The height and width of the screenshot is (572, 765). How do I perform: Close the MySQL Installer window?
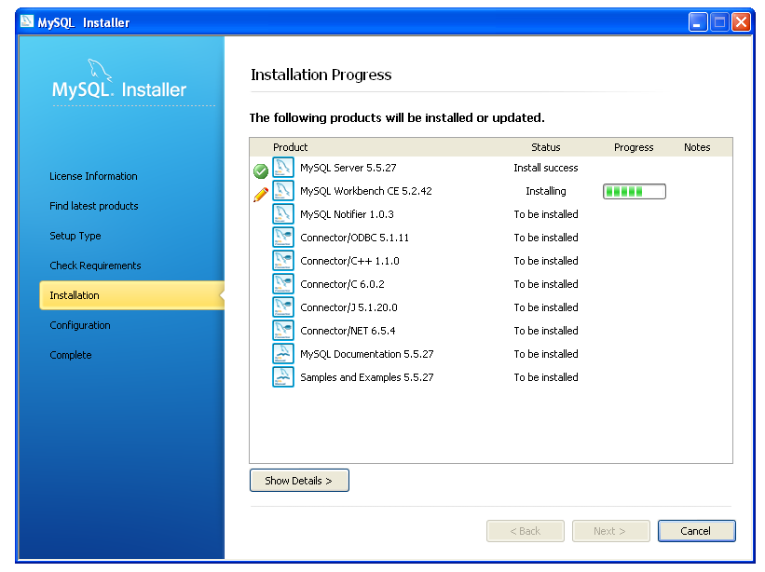click(x=741, y=22)
